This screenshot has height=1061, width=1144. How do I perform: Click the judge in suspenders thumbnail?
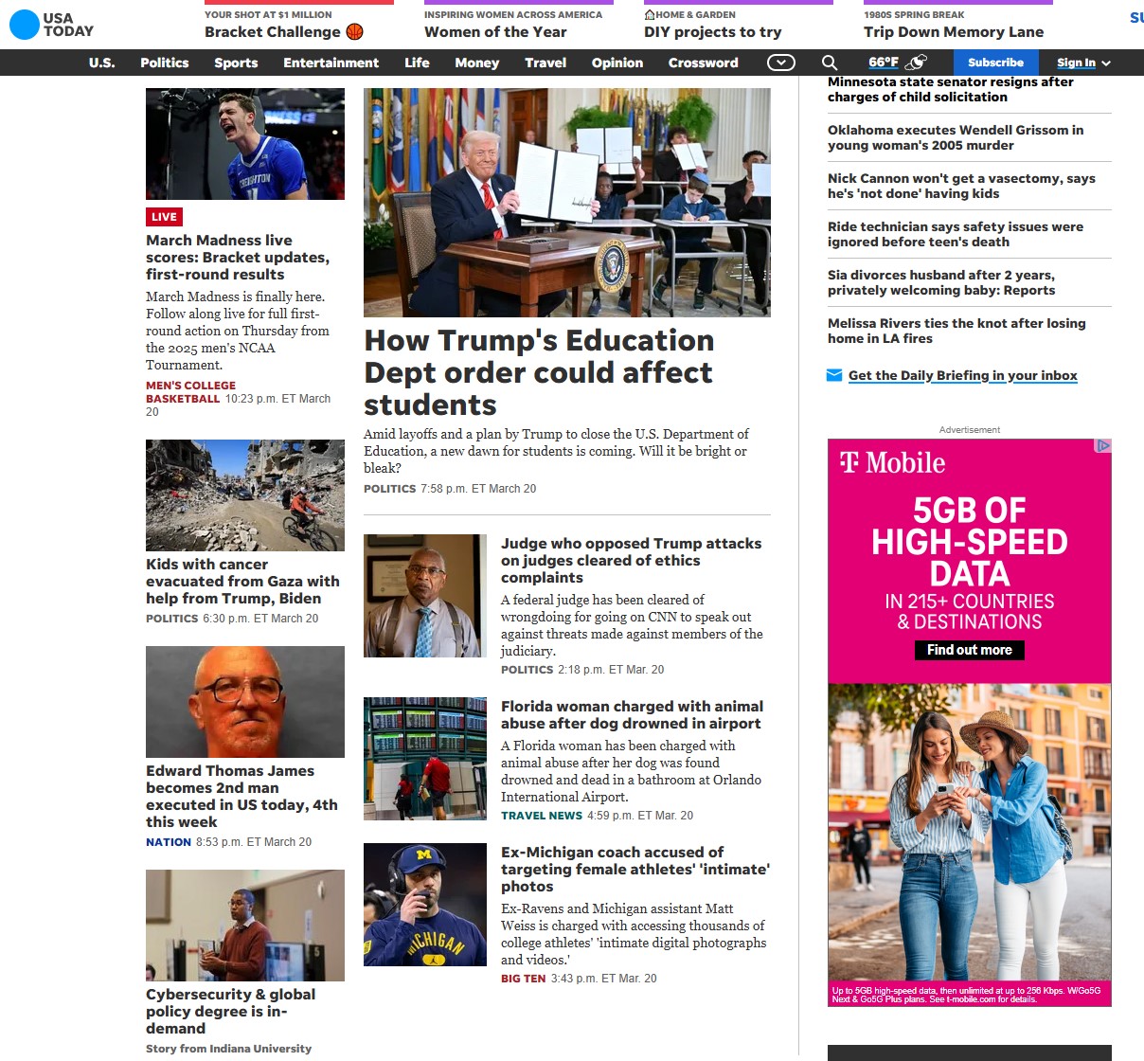click(425, 596)
